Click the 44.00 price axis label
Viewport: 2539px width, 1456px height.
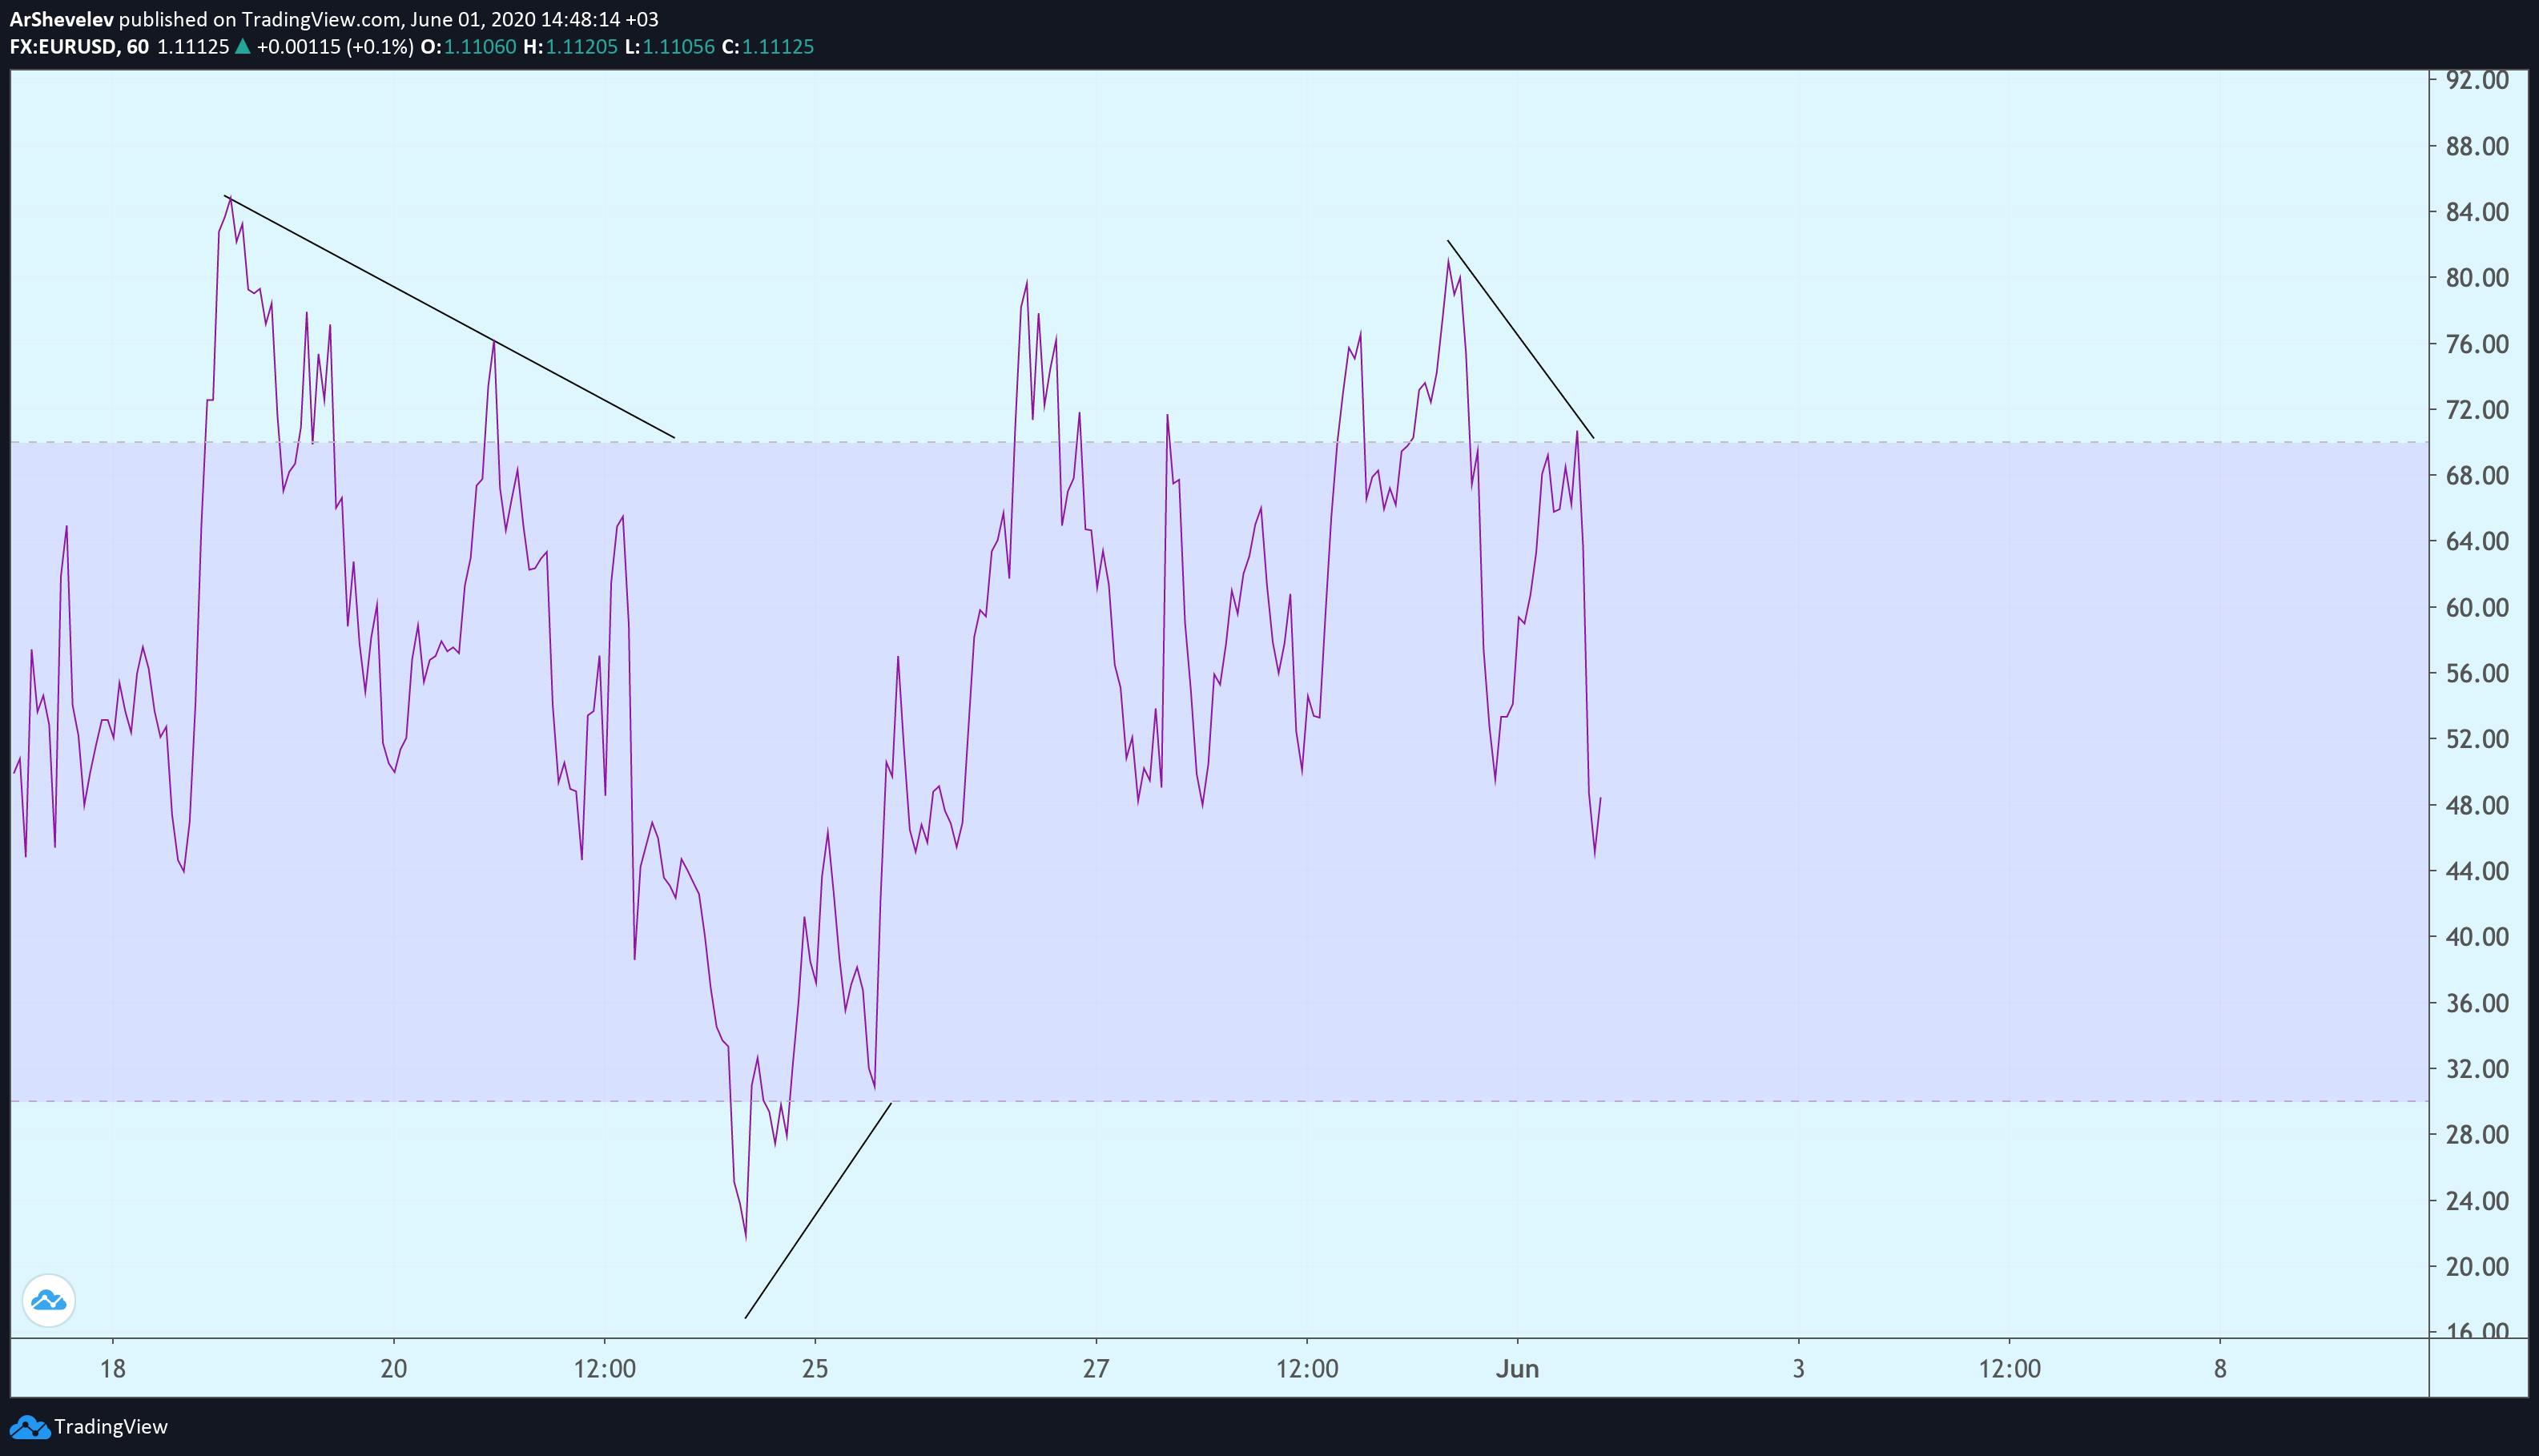(2477, 871)
